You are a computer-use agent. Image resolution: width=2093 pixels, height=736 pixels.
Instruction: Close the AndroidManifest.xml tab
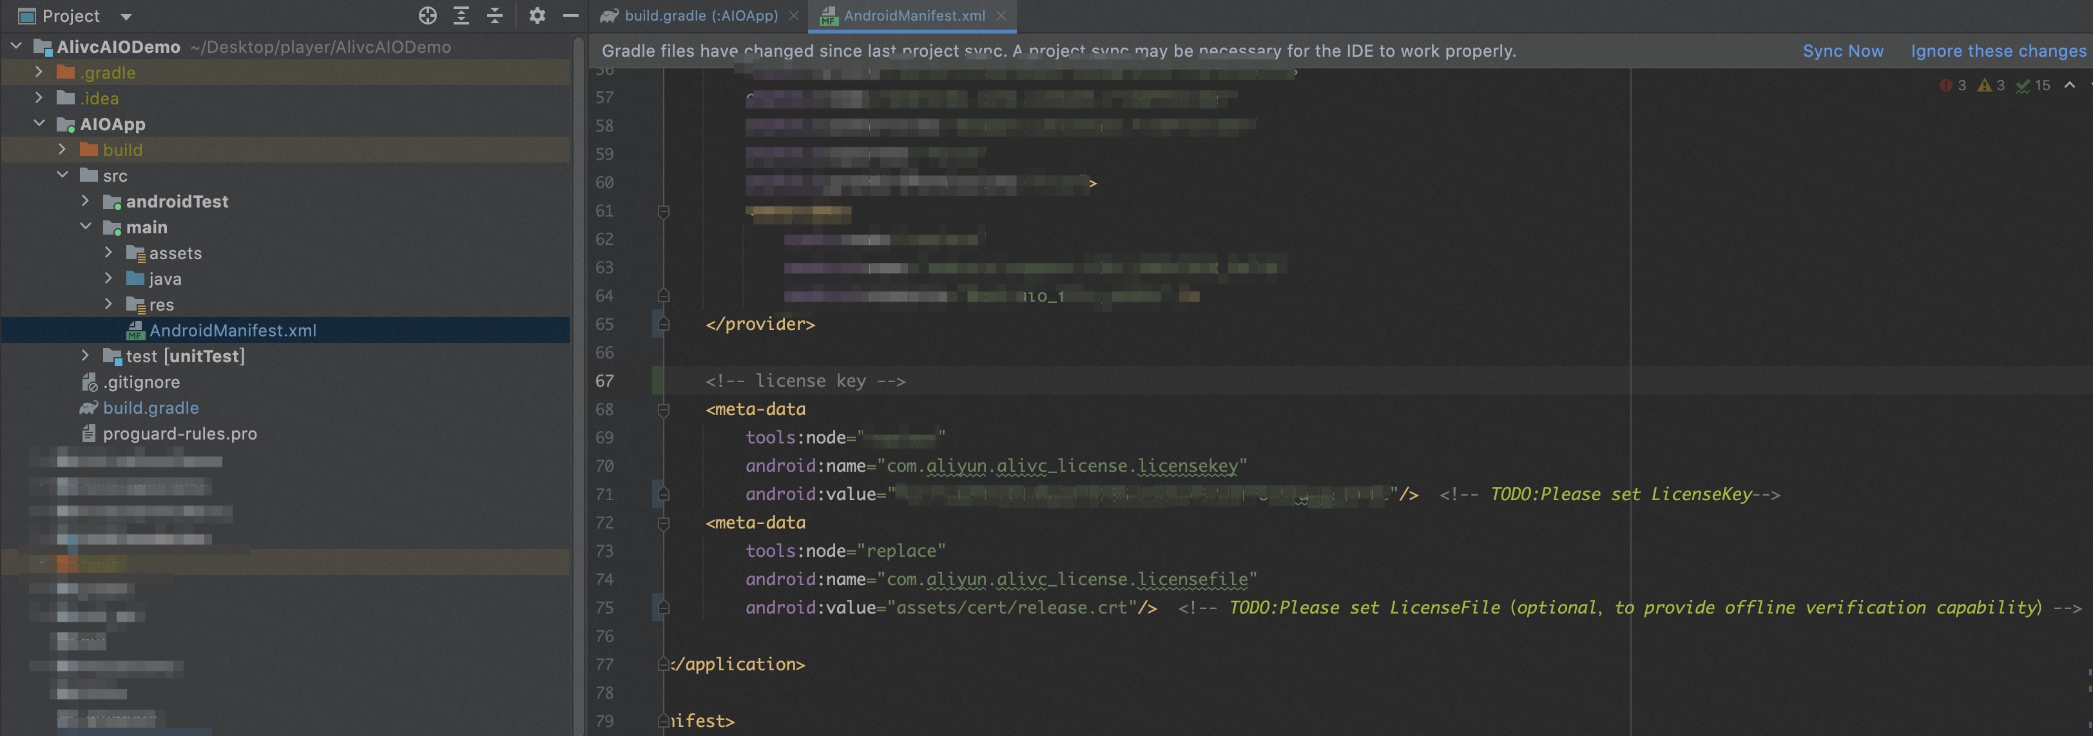click(1002, 15)
